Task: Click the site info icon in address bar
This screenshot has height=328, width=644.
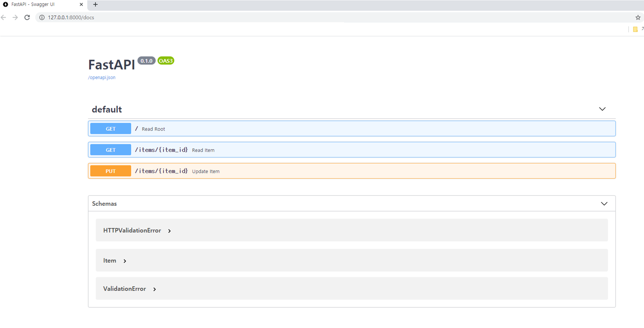Action: pos(42,18)
